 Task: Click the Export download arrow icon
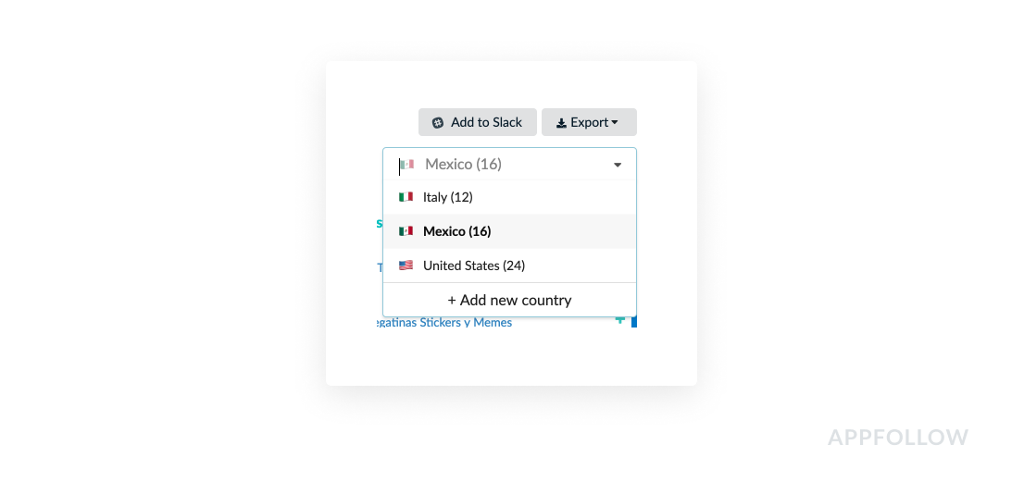coord(561,123)
